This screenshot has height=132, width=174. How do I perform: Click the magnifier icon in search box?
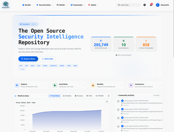[x=119, y=5]
